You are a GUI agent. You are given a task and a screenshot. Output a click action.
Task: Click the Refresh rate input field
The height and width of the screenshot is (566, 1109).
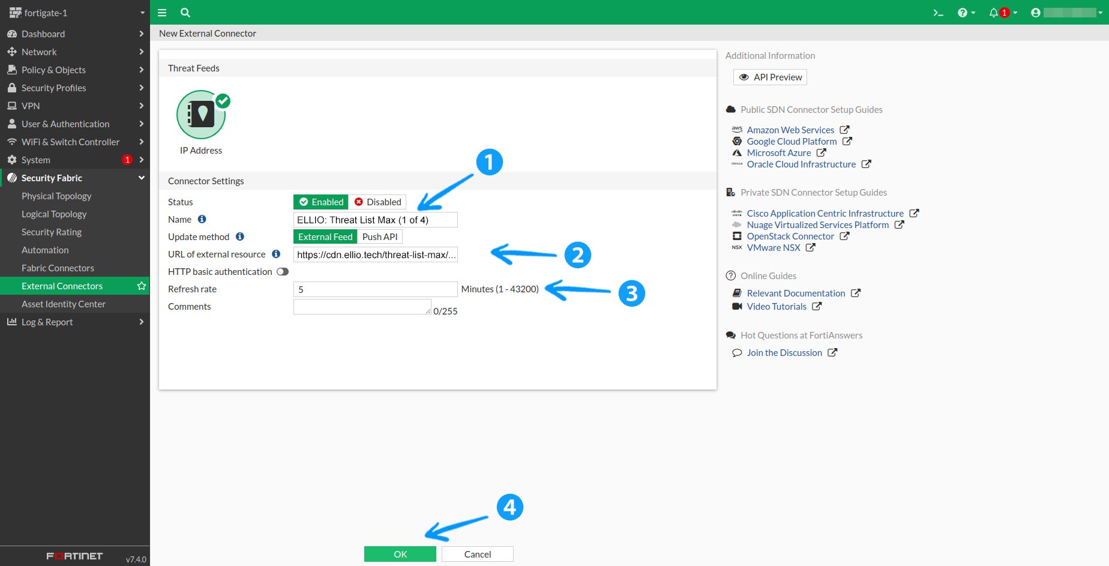(x=375, y=289)
